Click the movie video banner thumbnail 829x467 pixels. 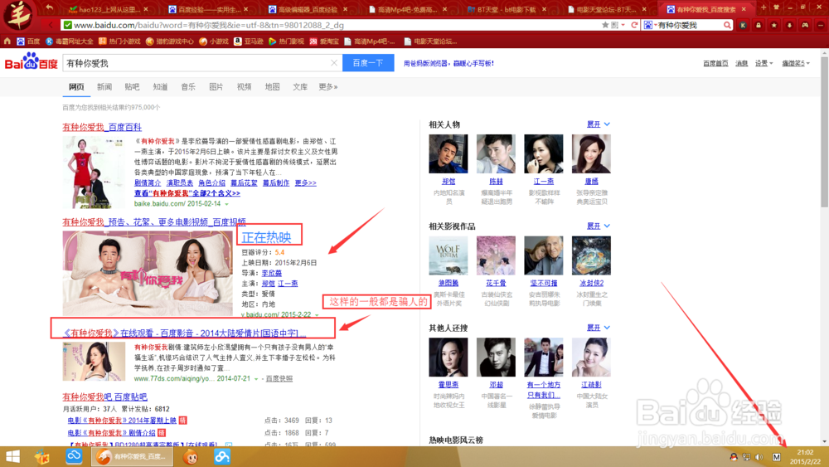[x=148, y=273]
